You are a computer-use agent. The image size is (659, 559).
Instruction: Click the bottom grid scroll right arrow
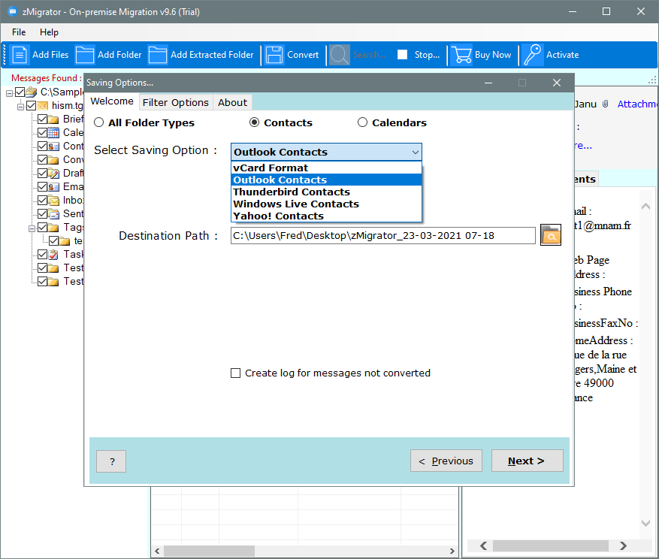click(x=452, y=551)
